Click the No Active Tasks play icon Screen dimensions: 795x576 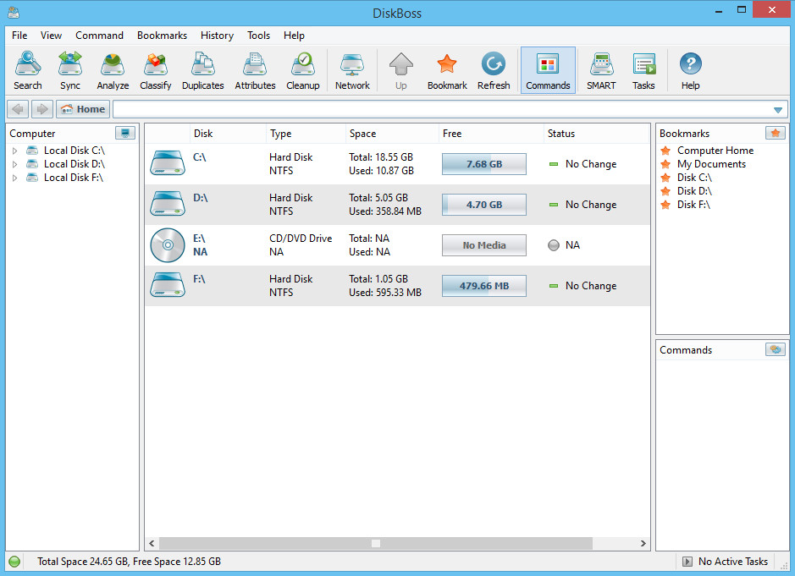(687, 562)
